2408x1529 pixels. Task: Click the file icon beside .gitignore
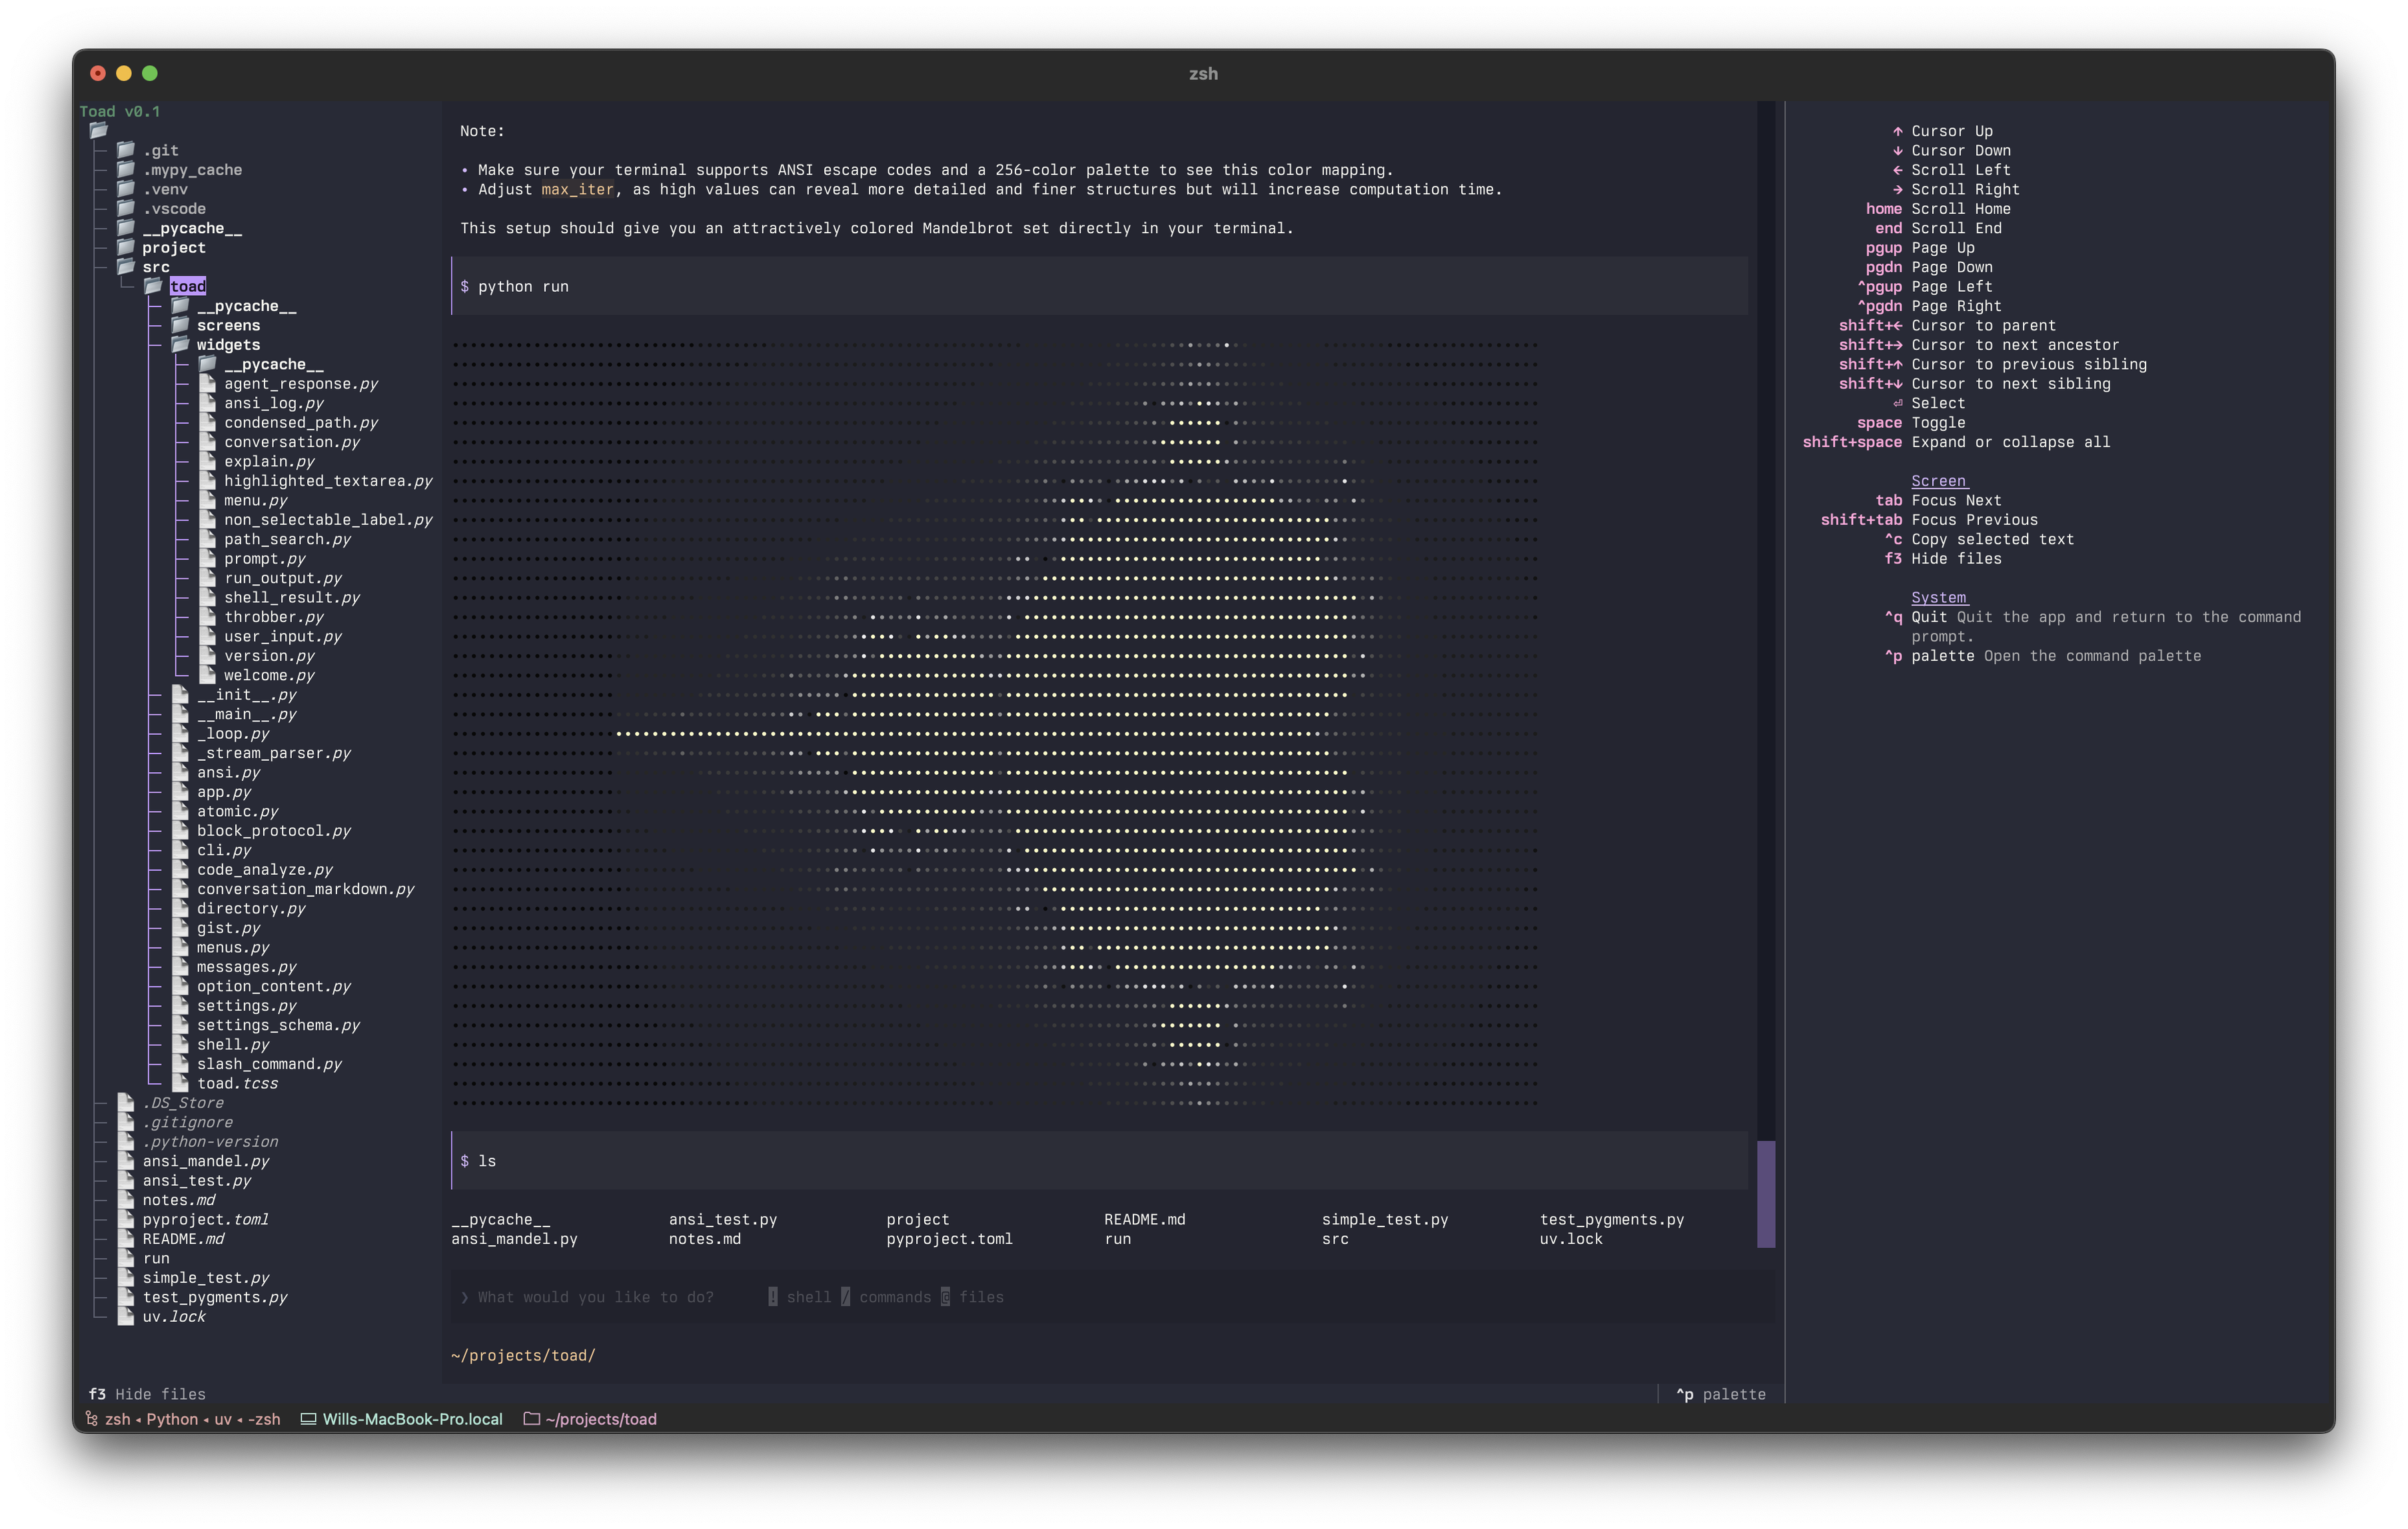126,1122
